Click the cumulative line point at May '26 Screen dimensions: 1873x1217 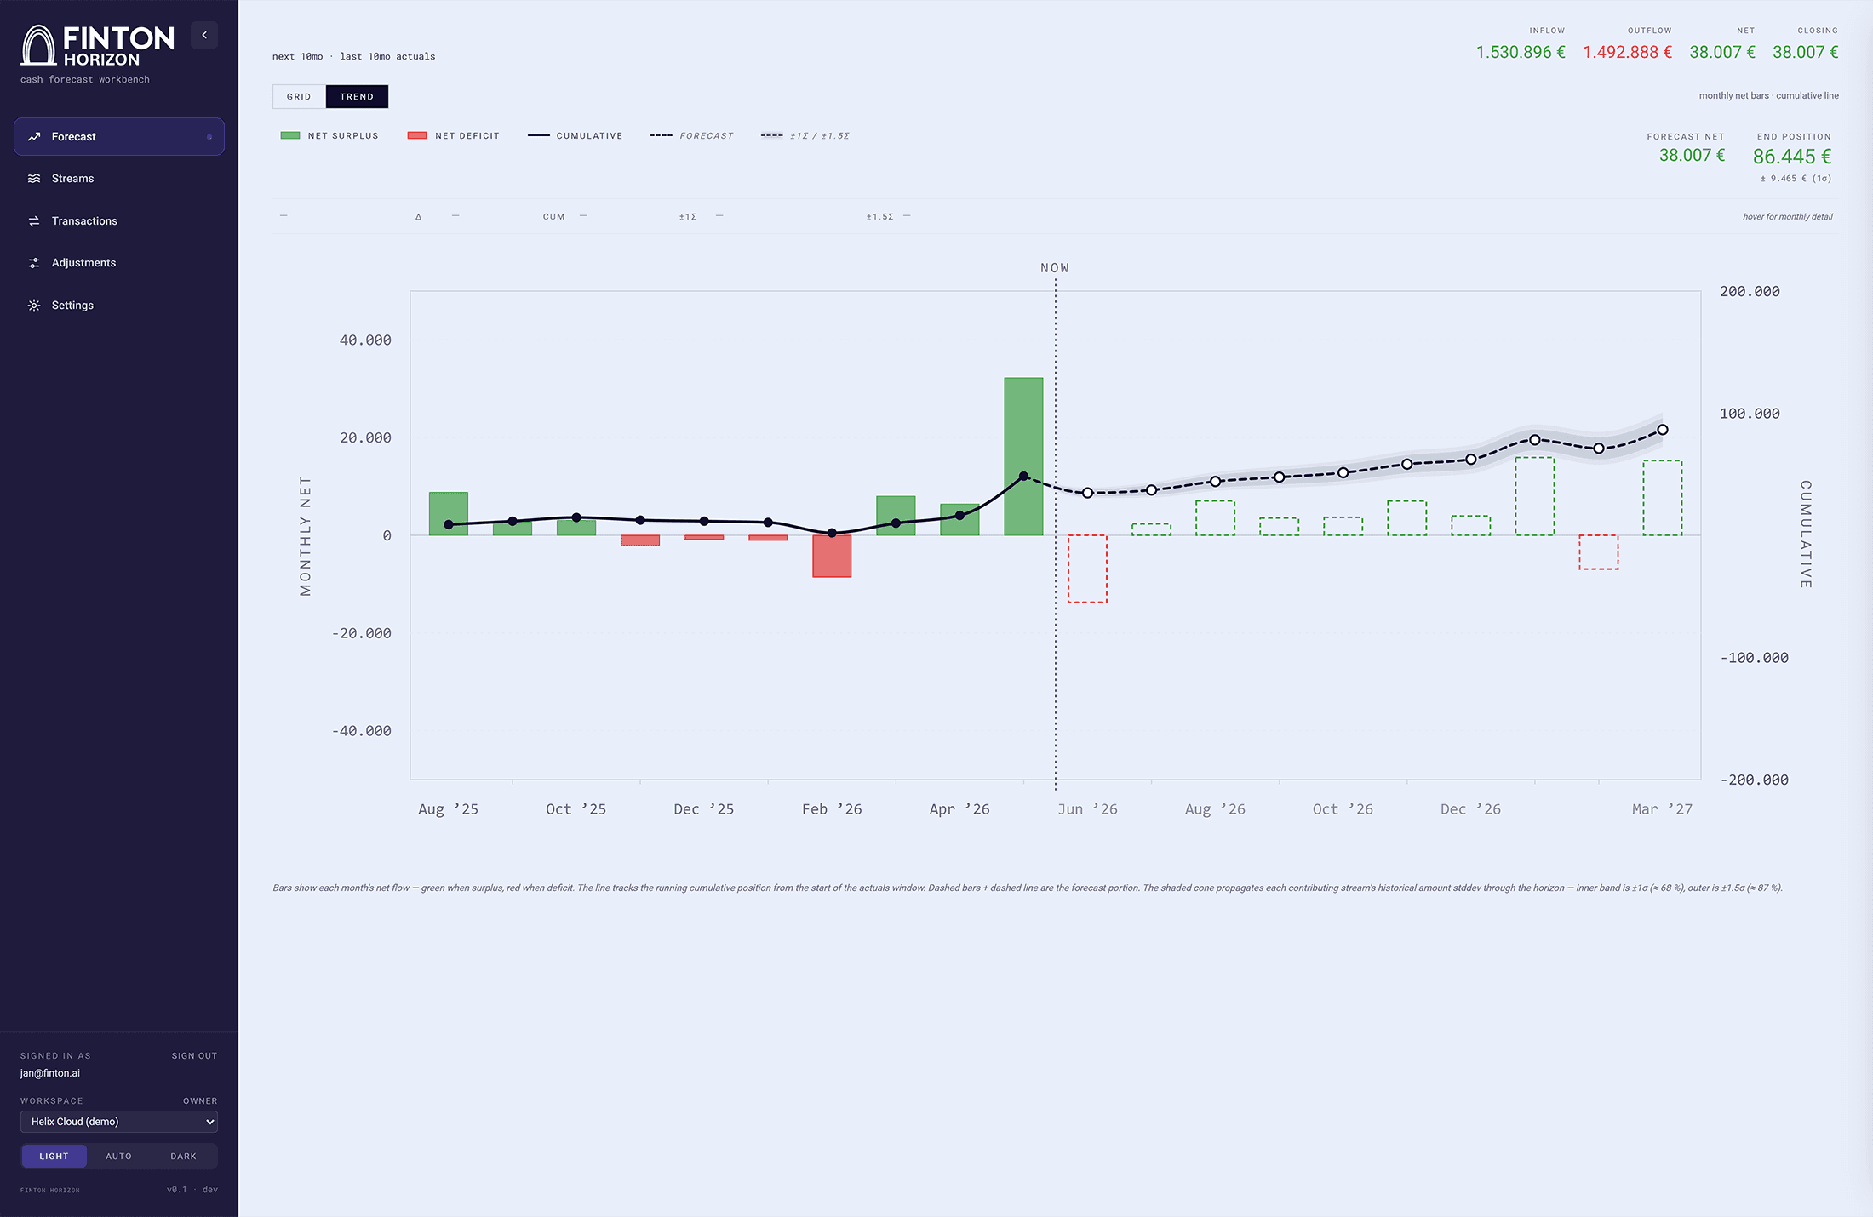[x=1023, y=477]
